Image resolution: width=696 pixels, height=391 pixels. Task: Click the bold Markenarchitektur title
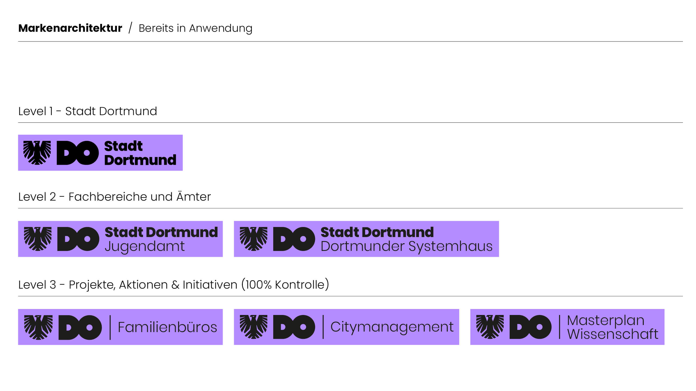point(70,28)
